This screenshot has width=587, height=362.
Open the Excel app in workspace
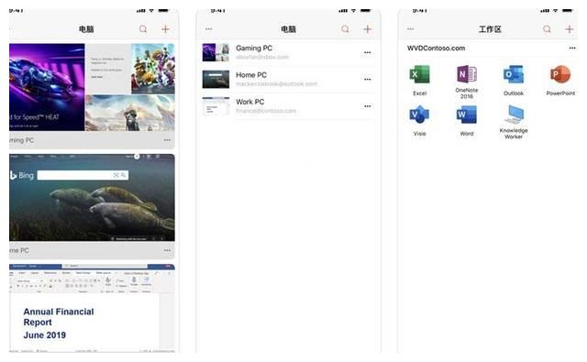419,74
